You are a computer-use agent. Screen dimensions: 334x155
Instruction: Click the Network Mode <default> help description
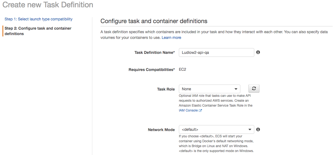(216, 144)
